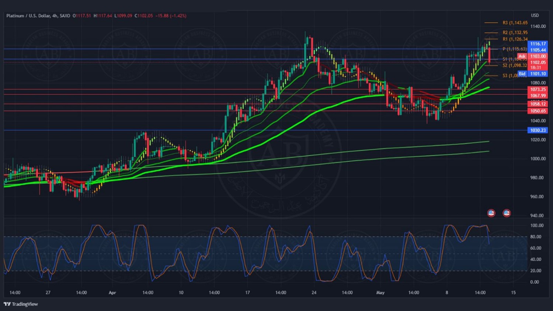
Task: Click 1140.00 on the price axis
Action: pos(538,27)
